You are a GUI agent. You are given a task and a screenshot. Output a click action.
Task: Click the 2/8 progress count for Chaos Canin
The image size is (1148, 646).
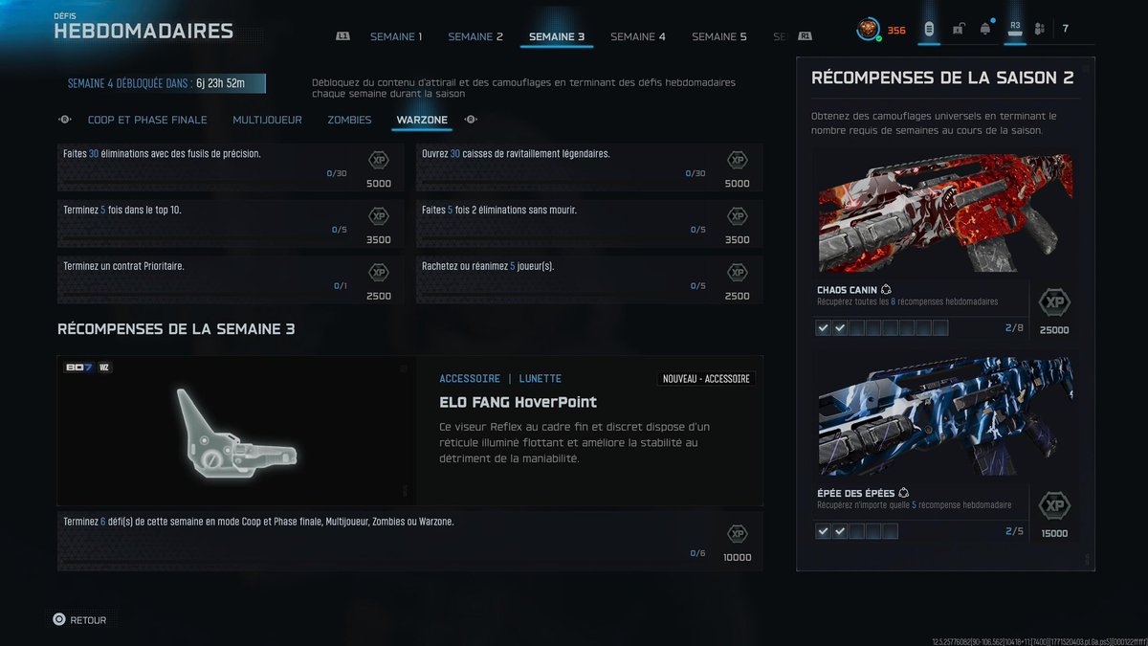[1015, 328]
